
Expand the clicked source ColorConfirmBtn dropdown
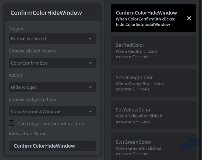48,63
